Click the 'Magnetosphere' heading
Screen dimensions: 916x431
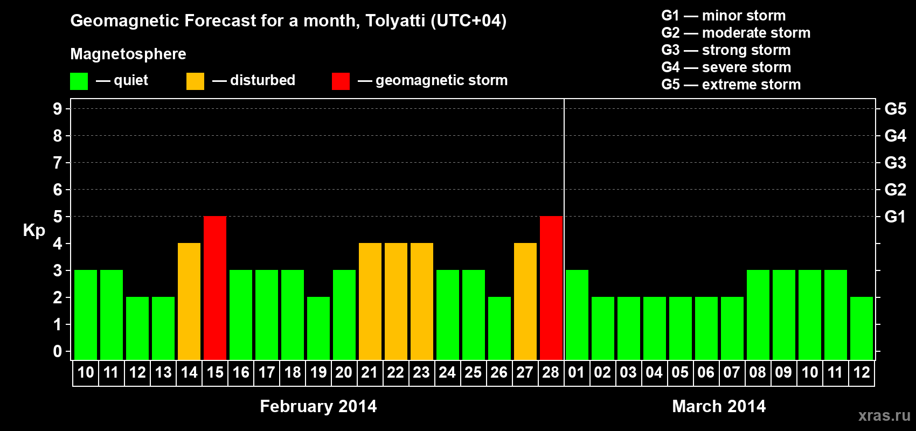click(x=128, y=54)
